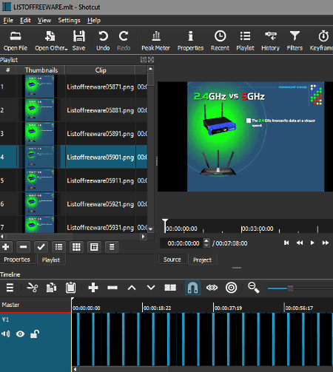
Task: Remove selected playlist item with minus button
Action: pos(24,247)
